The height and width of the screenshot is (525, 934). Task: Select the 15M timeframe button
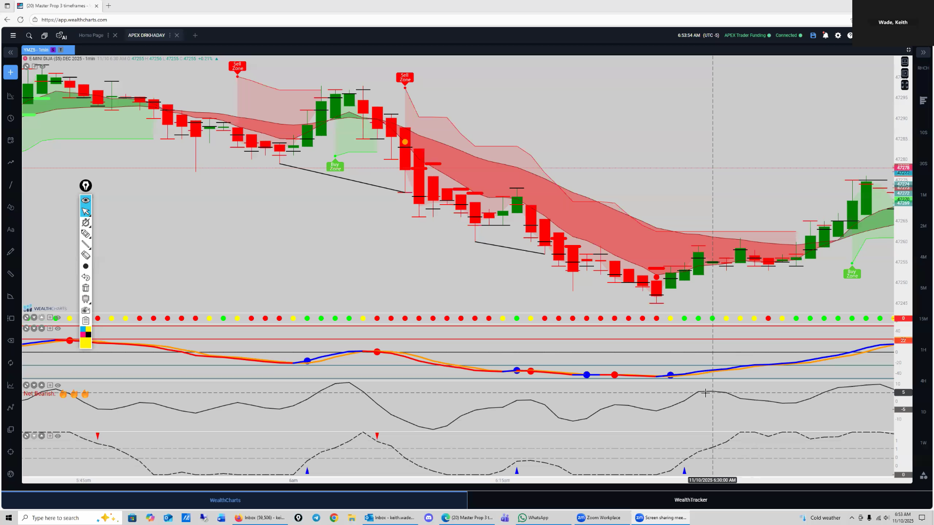923,319
